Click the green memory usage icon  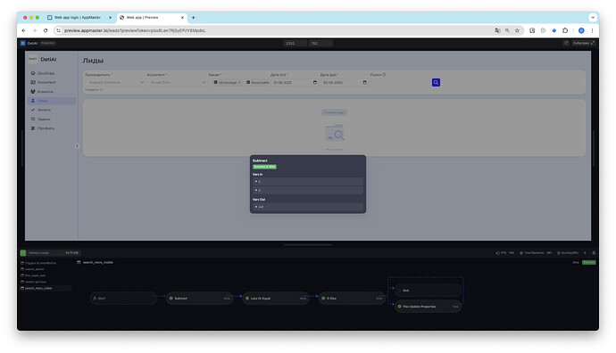click(x=23, y=253)
